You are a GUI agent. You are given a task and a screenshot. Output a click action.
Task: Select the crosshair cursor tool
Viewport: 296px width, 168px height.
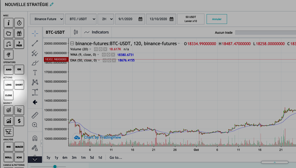pos(35,33)
